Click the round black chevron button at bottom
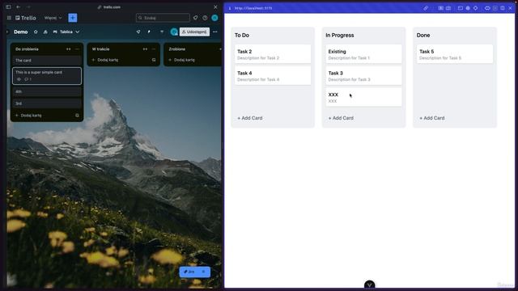 (x=370, y=285)
